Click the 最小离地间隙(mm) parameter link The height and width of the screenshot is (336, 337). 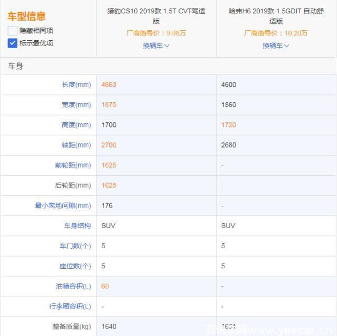tap(63, 205)
